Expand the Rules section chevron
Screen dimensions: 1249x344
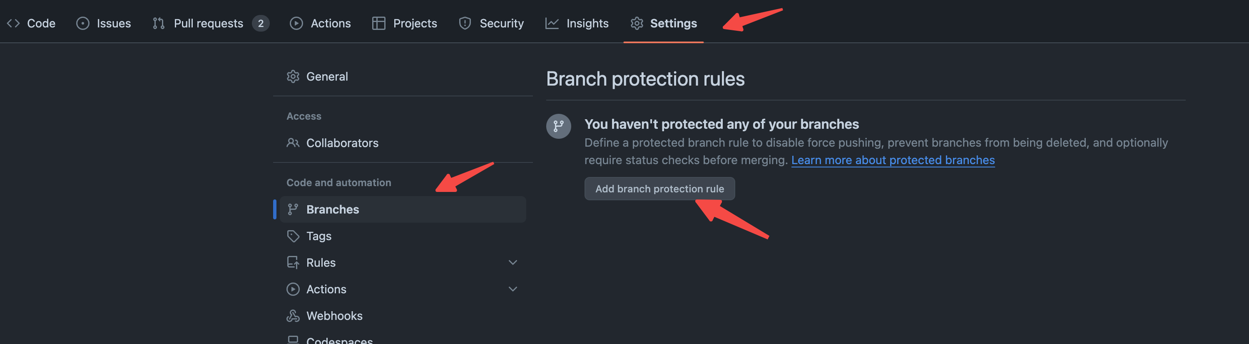(513, 262)
